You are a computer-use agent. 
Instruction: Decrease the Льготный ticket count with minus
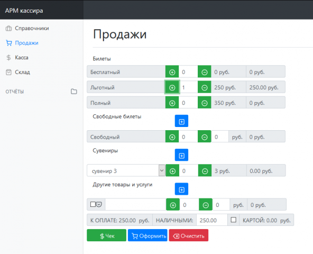[204, 87]
